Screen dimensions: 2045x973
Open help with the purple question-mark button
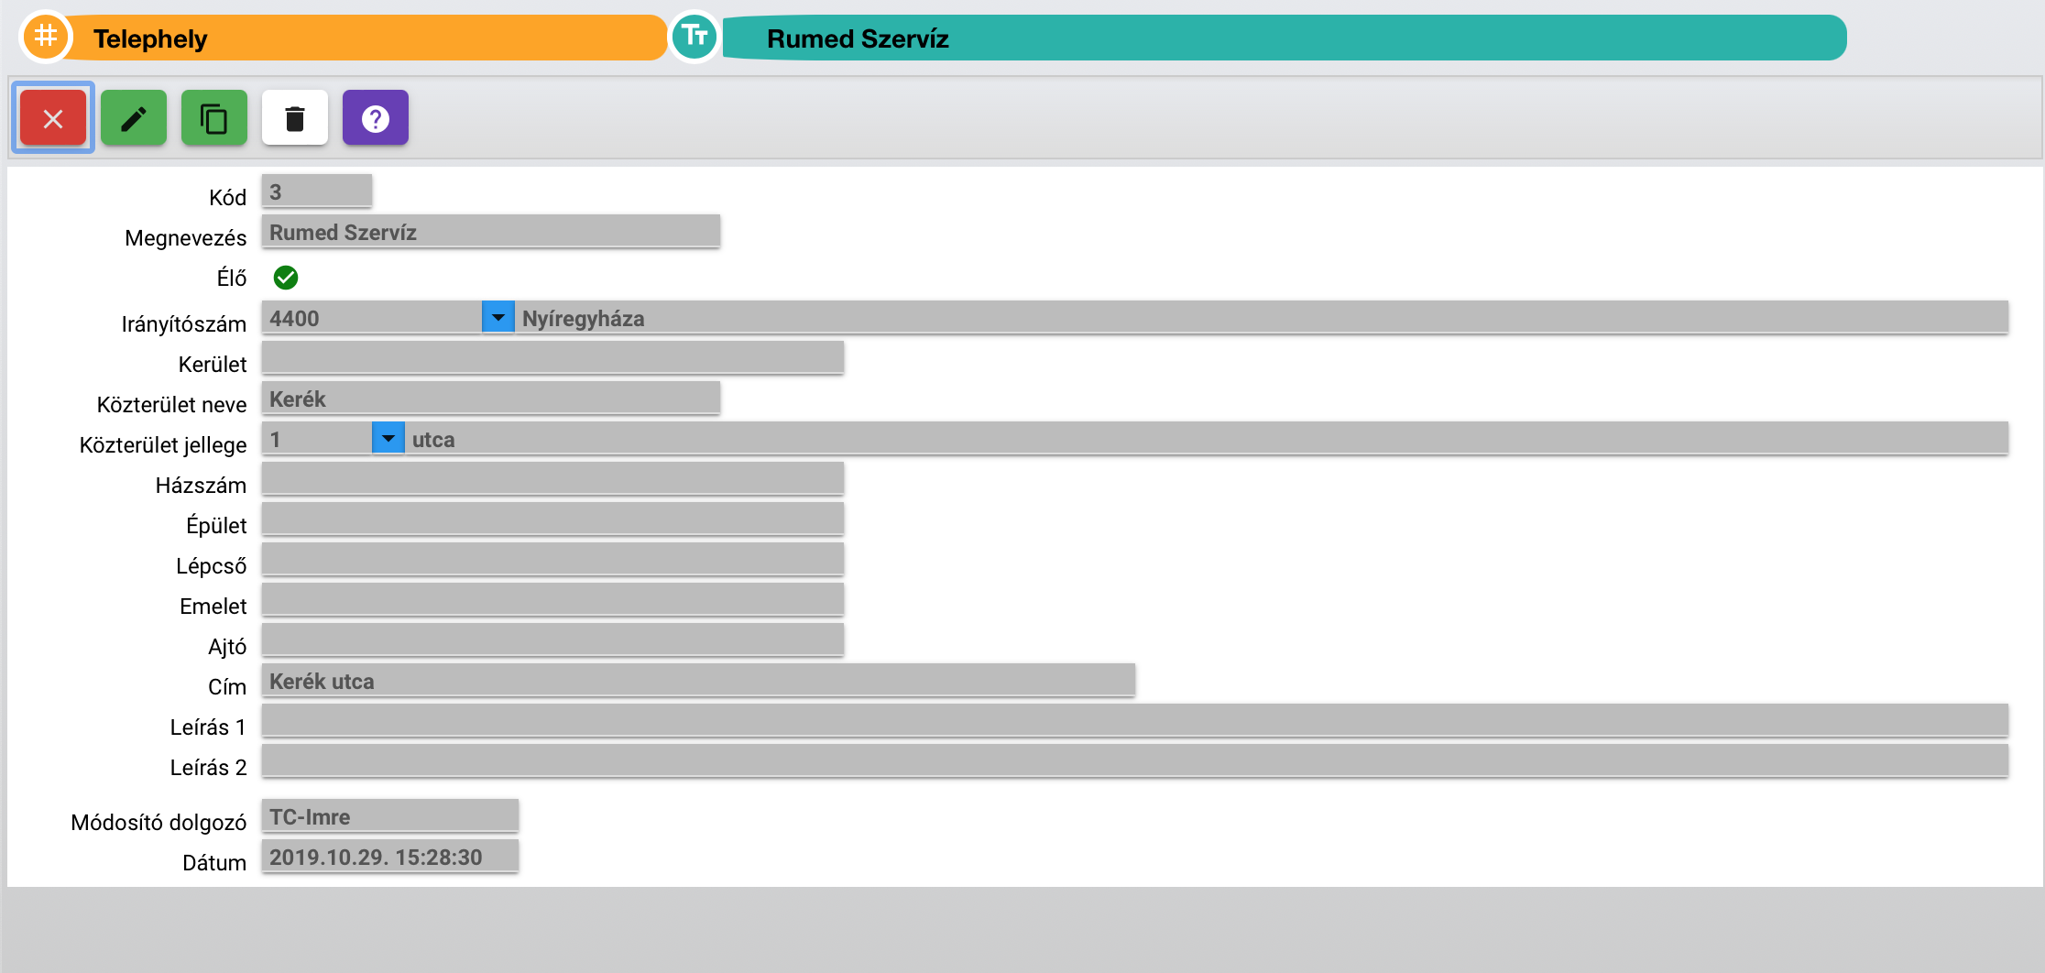click(x=376, y=118)
